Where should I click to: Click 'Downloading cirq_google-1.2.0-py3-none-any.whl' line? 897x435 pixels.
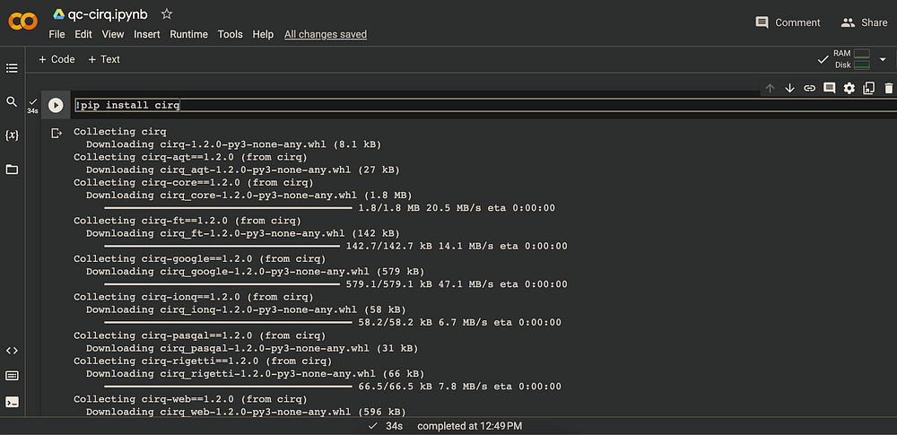coord(255,271)
